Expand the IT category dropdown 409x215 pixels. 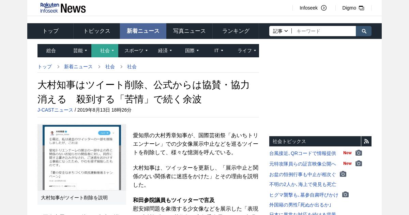pyautogui.click(x=218, y=51)
